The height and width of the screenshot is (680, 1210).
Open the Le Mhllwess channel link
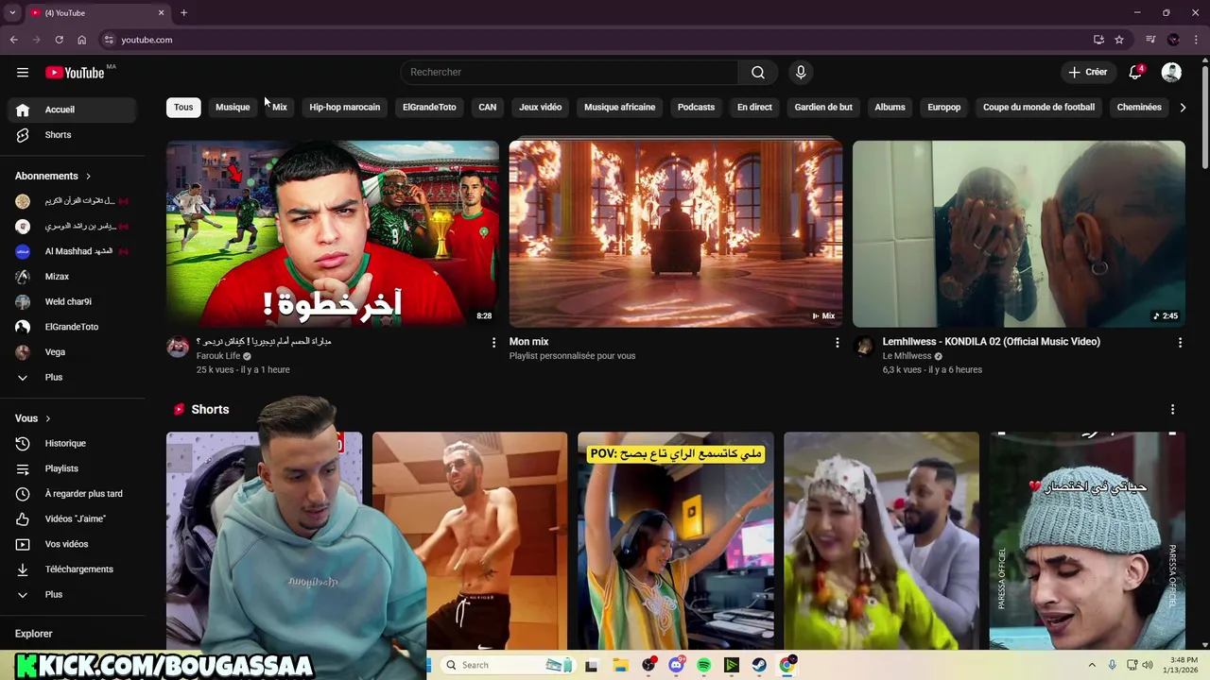click(x=907, y=356)
